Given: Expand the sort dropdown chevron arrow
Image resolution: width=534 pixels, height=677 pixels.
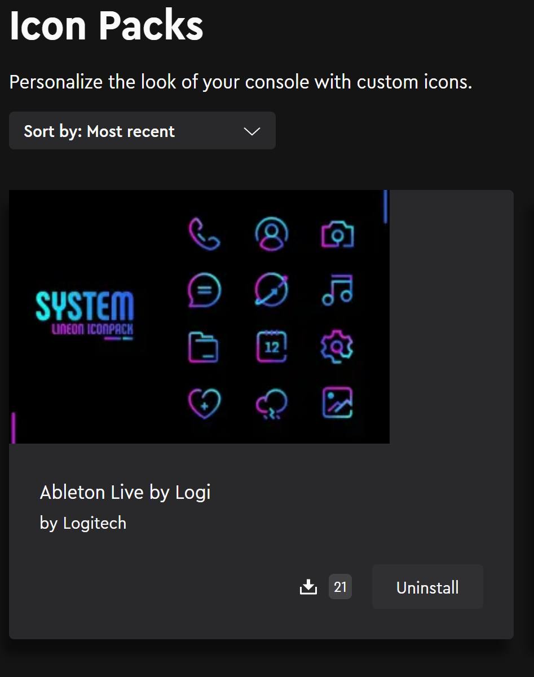Looking at the screenshot, I should (251, 131).
